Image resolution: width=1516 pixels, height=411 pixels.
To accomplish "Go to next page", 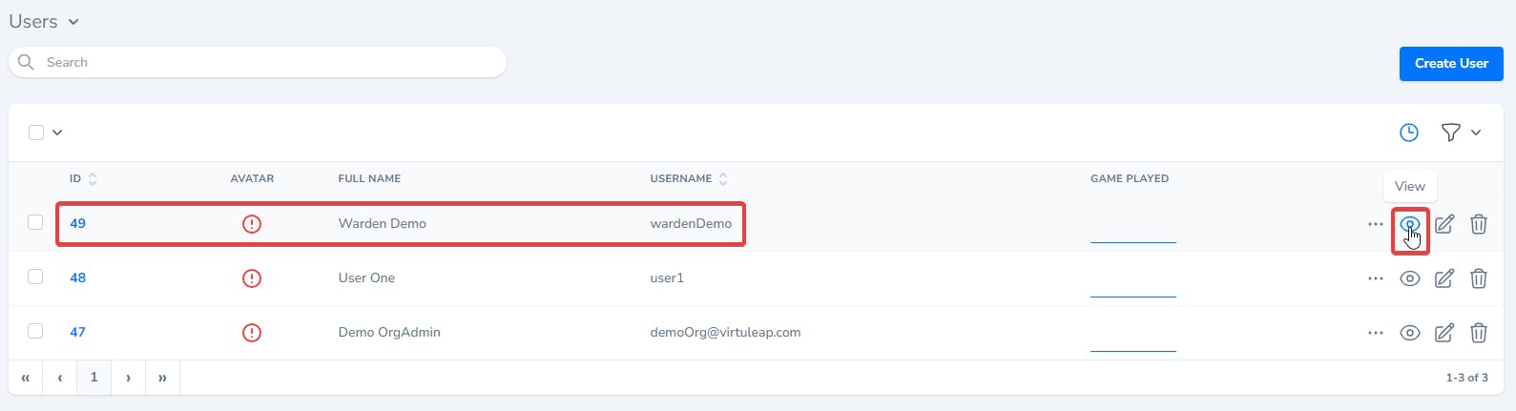I will click(128, 378).
